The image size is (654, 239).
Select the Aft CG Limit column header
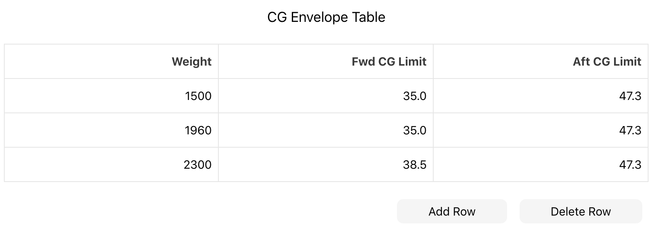(541, 61)
